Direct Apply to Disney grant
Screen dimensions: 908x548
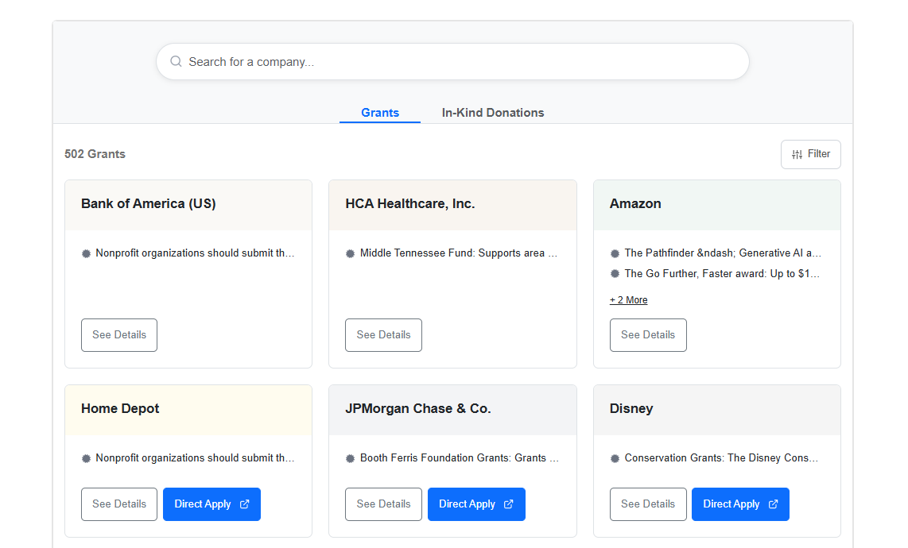click(x=740, y=504)
